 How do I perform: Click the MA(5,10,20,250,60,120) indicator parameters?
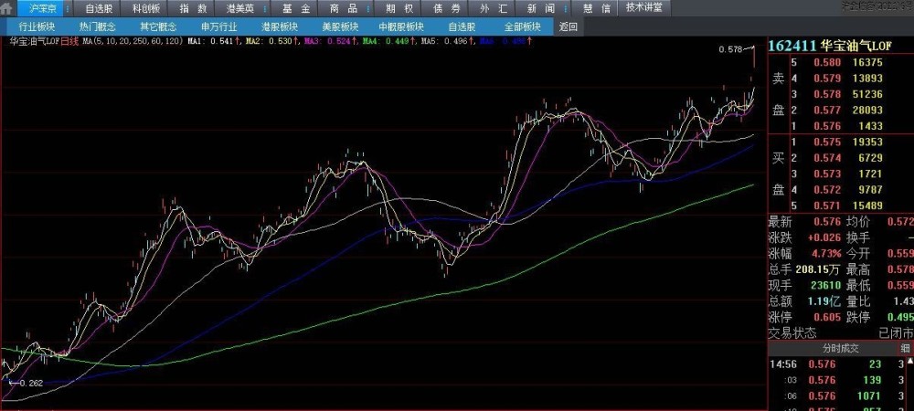[x=133, y=41]
